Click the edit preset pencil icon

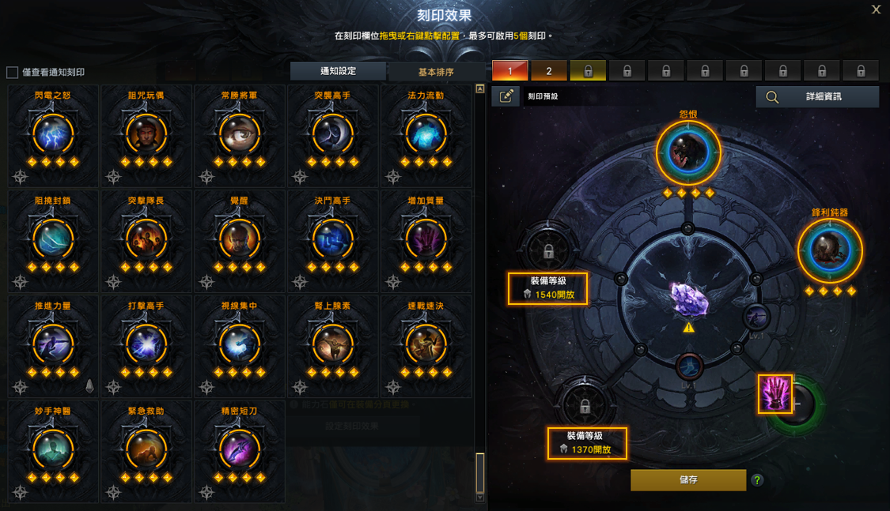tap(506, 96)
